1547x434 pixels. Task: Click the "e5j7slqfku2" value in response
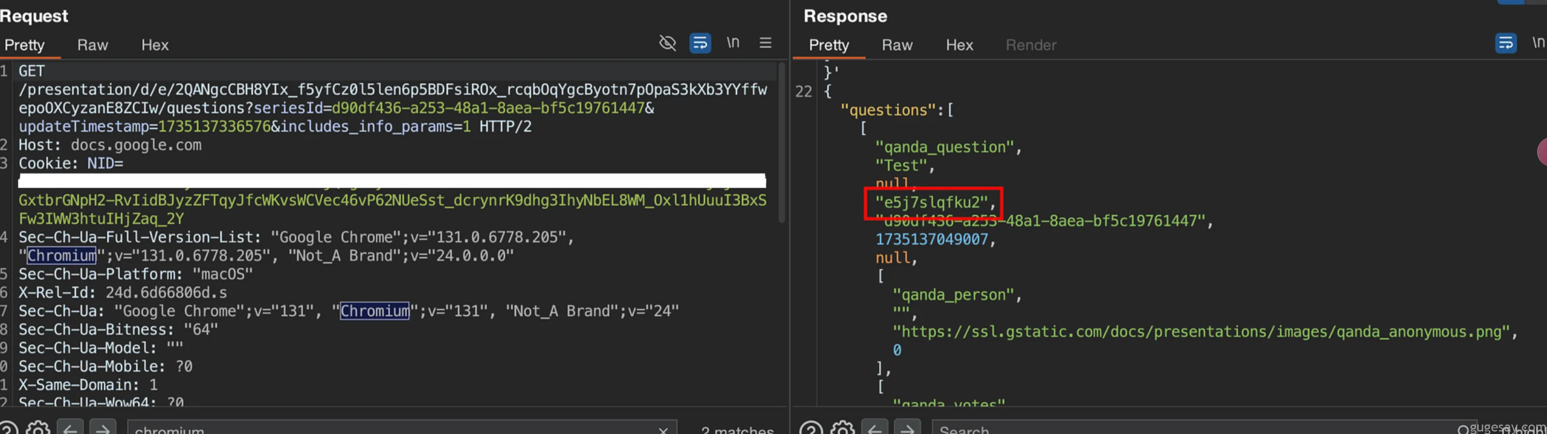tap(931, 202)
